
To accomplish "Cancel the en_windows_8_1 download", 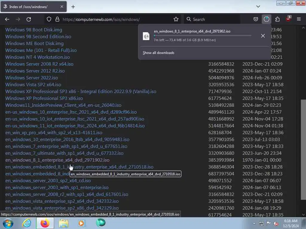I will point(263,36).
